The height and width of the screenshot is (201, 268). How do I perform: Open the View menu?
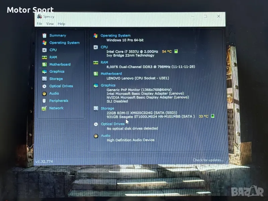tap(50, 24)
